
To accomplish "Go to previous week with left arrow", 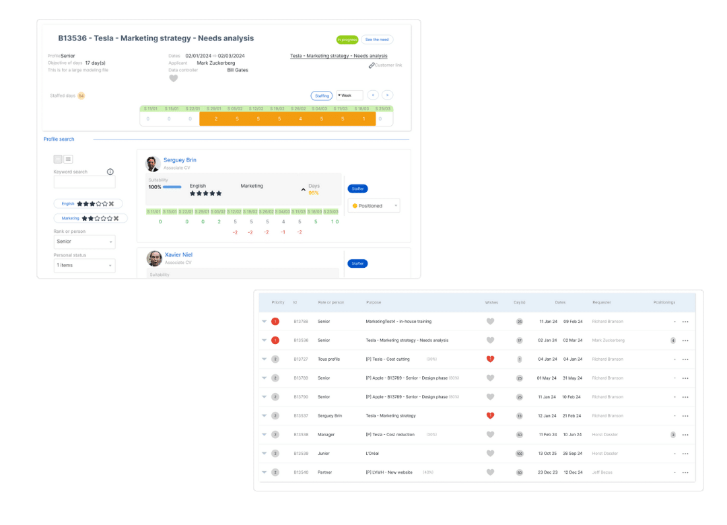I will (x=372, y=96).
